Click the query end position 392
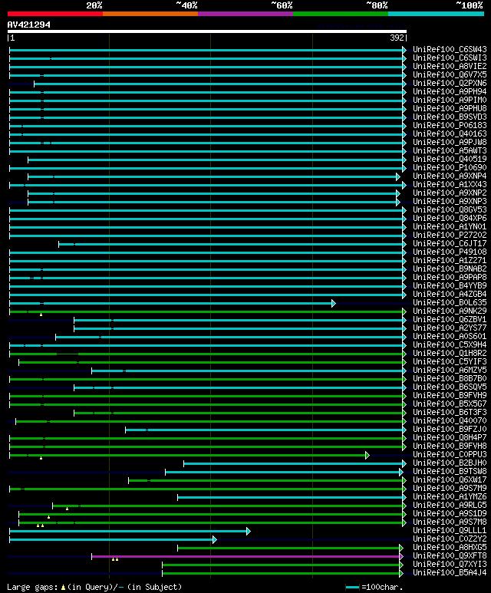The width and height of the screenshot is (491, 593). click(x=397, y=38)
